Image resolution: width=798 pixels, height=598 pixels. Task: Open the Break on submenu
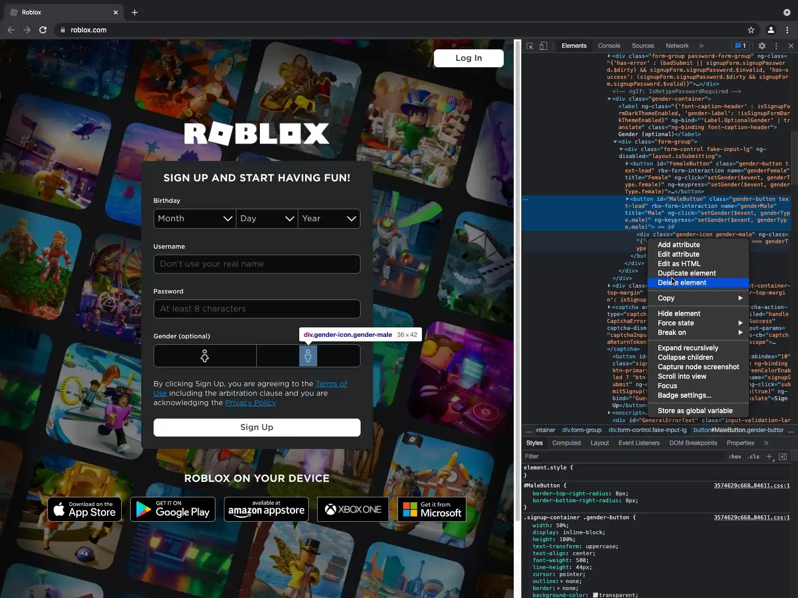click(x=698, y=332)
